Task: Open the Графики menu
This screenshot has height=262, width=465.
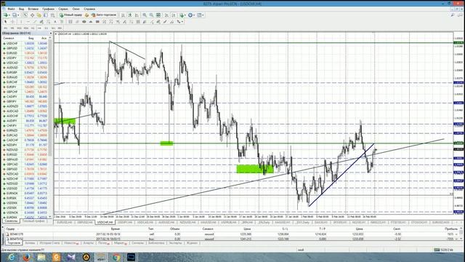Action: (x=48, y=9)
